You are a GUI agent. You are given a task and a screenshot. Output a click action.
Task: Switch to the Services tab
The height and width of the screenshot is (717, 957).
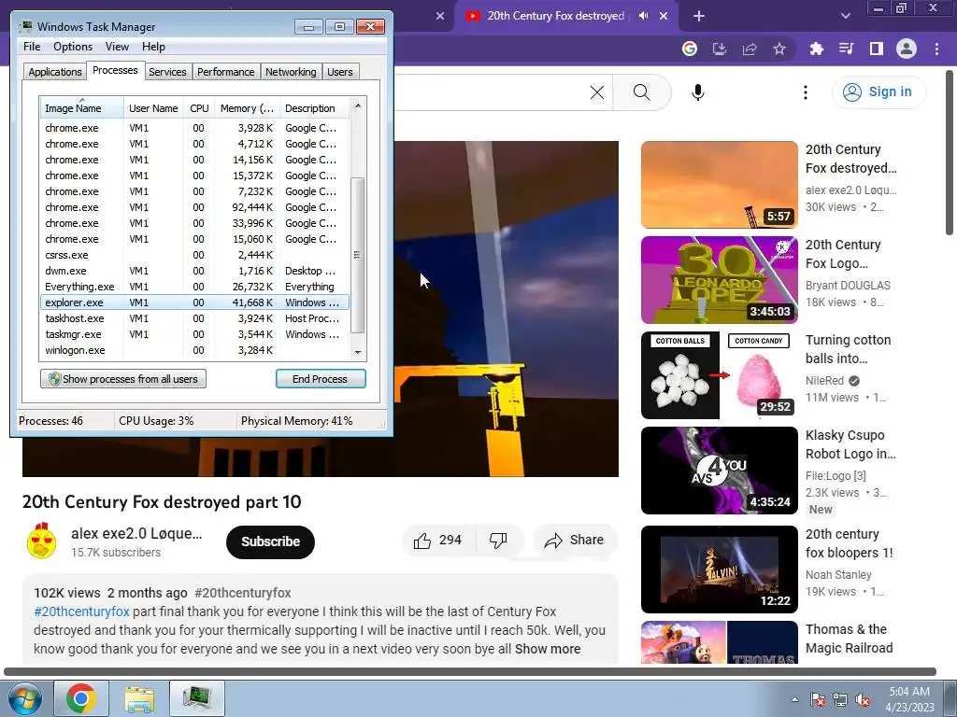tap(167, 72)
